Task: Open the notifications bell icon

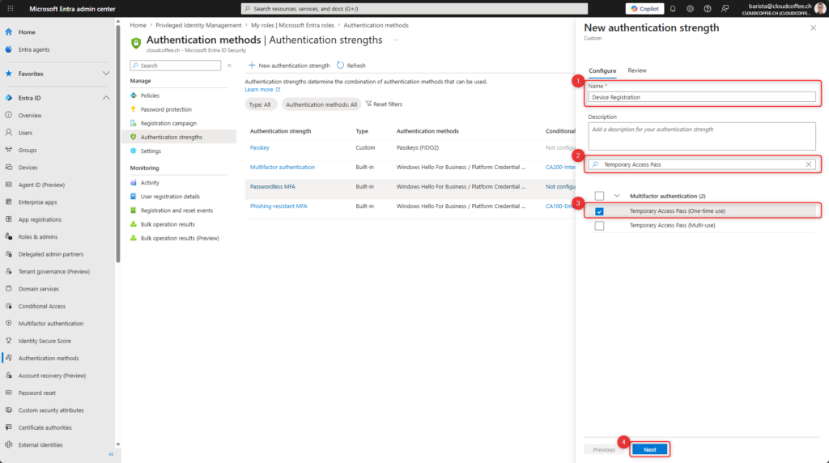Action: [673, 8]
